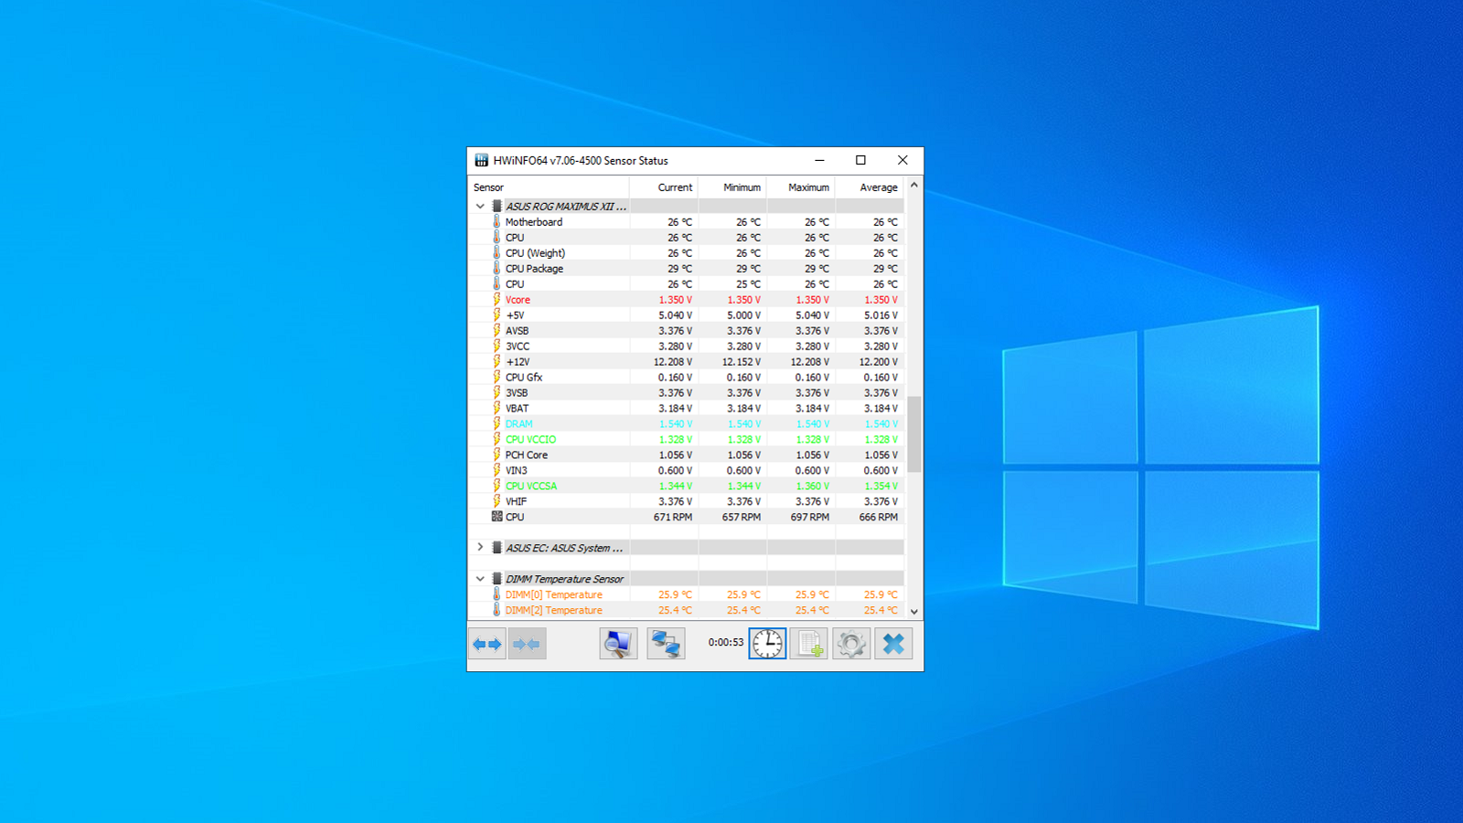Click the 0:00:53 elapsed timer text
The width and height of the screenshot is (1463, 823).
[726, 643]
